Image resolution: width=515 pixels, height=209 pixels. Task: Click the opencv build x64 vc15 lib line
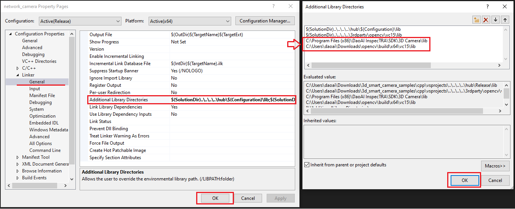[360, 46]
